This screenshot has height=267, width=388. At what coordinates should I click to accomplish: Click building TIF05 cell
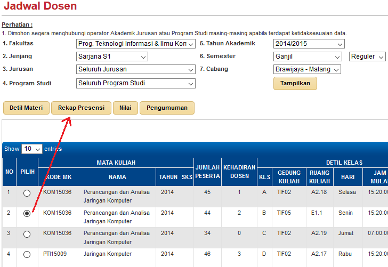pos(284,213)
